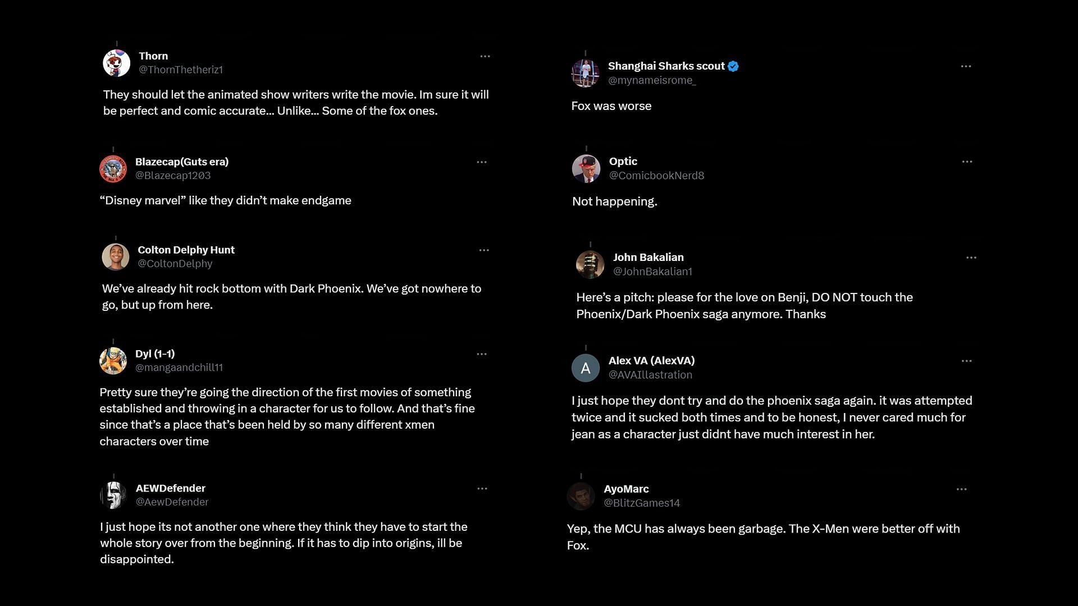1078x606 pixels.
Task: Open the @ThornThetheriz1 handle link
Action: point(181,70)
